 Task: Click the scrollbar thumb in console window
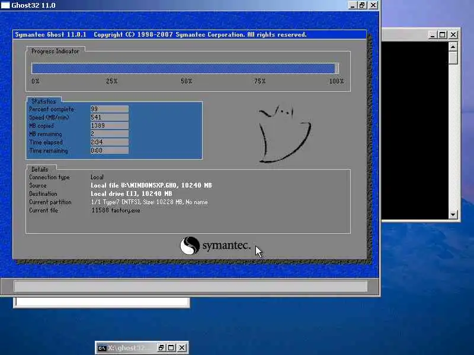click(453, 57)
